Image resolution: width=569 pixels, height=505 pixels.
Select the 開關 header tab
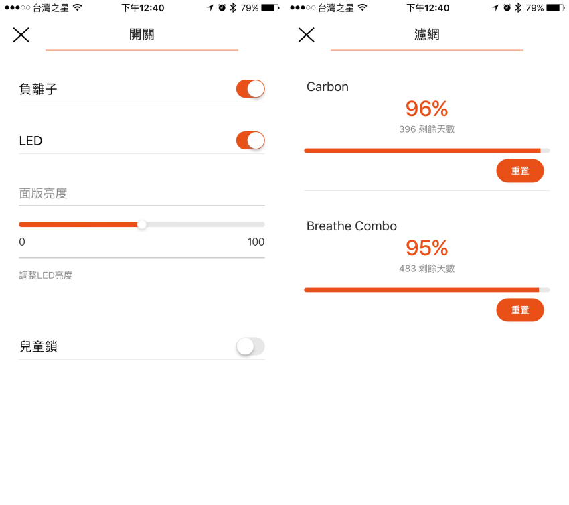tap(142, 35)
